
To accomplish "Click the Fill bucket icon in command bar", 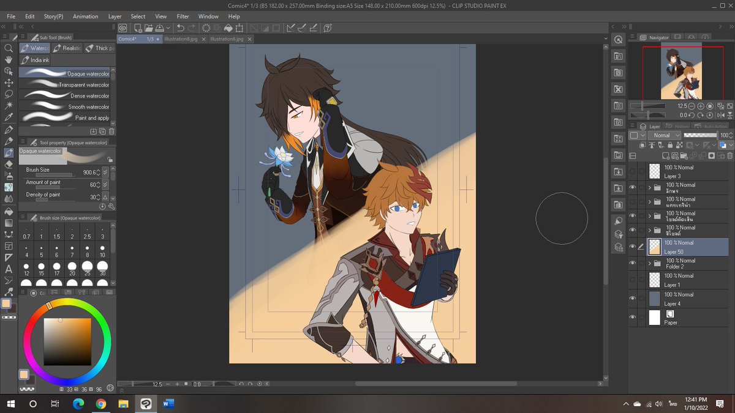I will click(x=228, y=28).
